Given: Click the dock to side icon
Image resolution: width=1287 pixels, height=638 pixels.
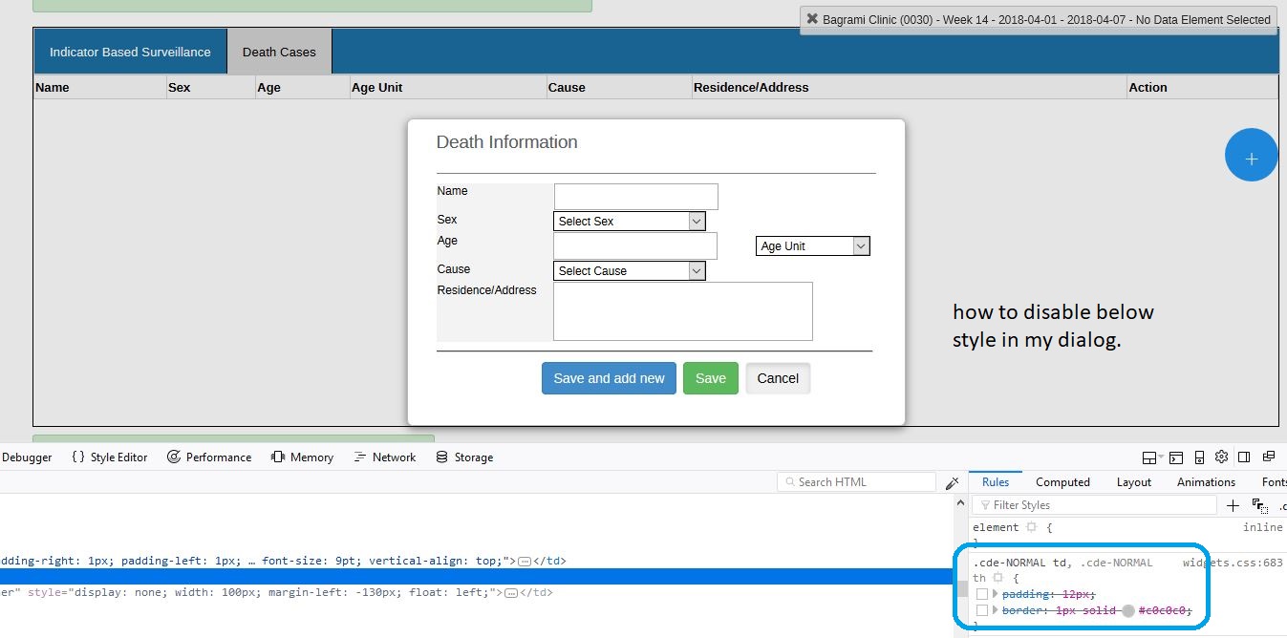Looking at the screenshot, I should click(1244, 457).
